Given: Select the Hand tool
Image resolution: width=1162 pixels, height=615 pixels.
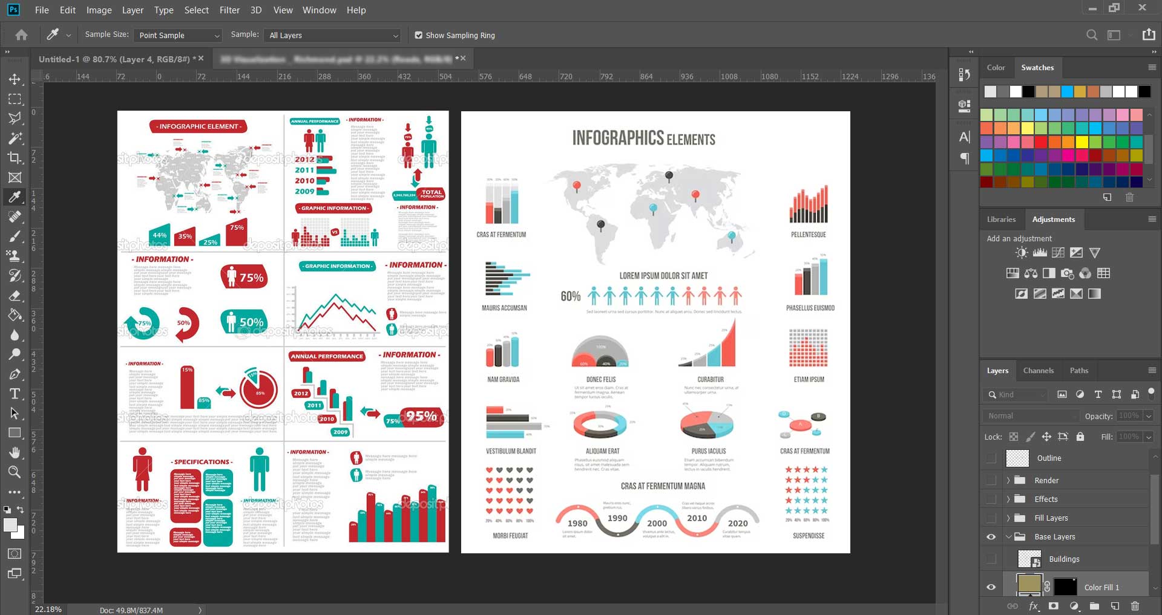Looking at the screenshot, I should (x=15, y=452).
